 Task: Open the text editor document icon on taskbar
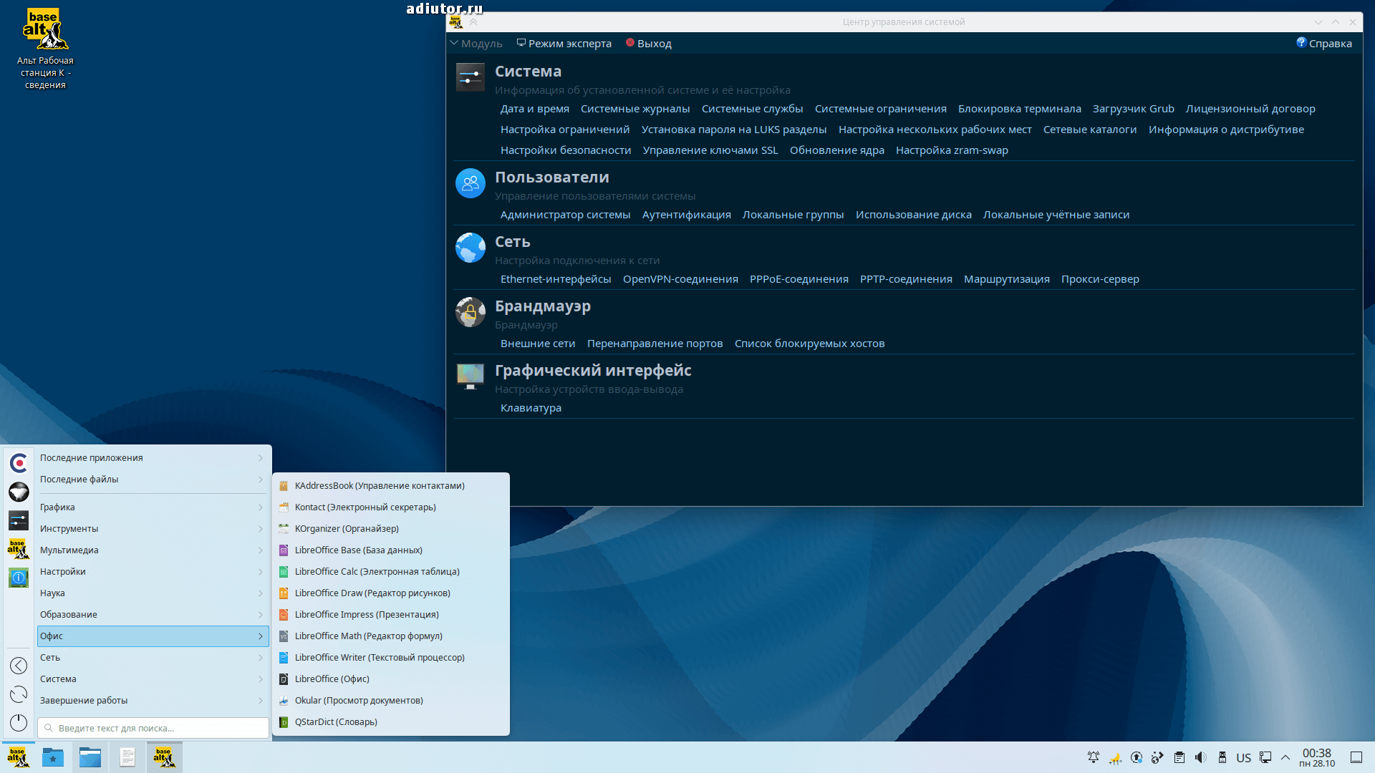pyautogui.click(x=127, y=757)
